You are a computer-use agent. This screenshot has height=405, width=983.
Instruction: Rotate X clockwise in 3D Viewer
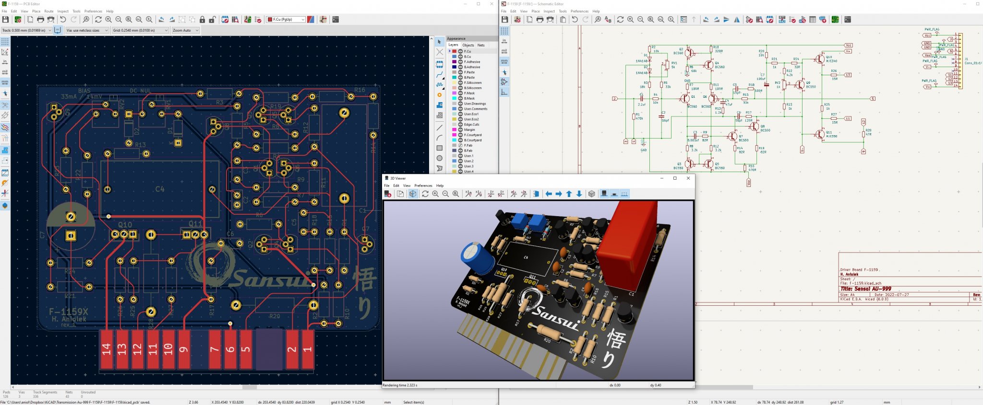click(468, 194)
